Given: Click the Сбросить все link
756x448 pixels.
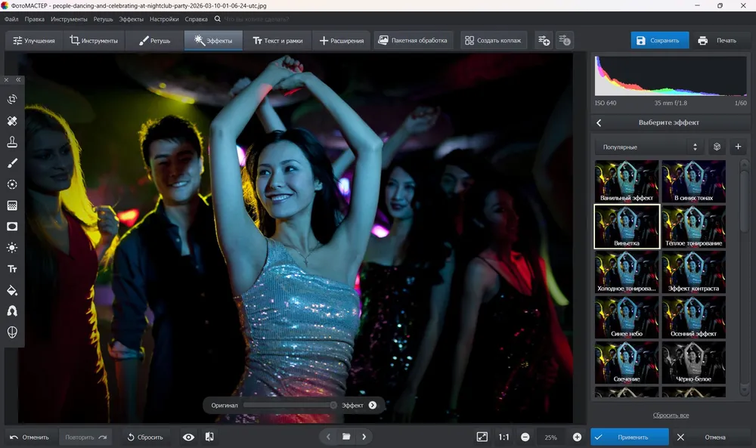Looking at the screenshot, I should pyautogui.click(x=671, y=416).
